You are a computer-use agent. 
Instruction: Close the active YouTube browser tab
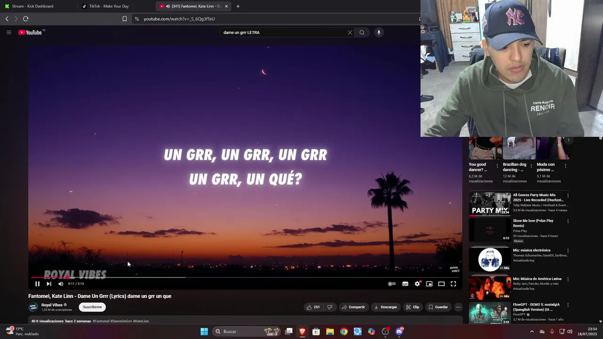[x=226, y=6]
